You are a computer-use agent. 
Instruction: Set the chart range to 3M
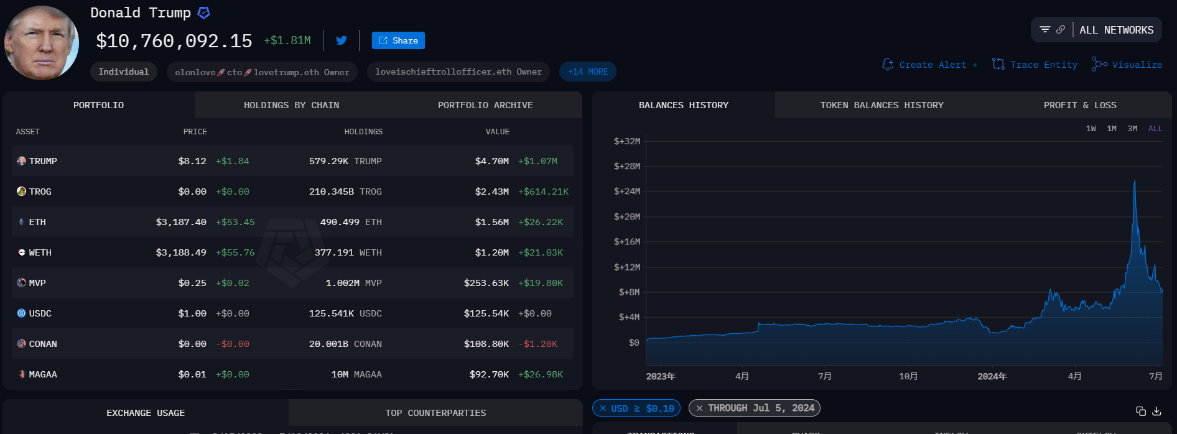click(1132, 129)
